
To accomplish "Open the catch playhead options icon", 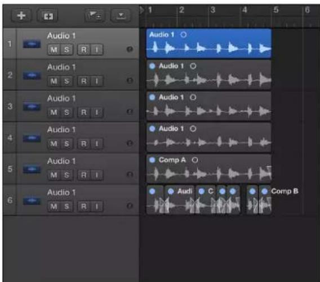I will (95, 16).
